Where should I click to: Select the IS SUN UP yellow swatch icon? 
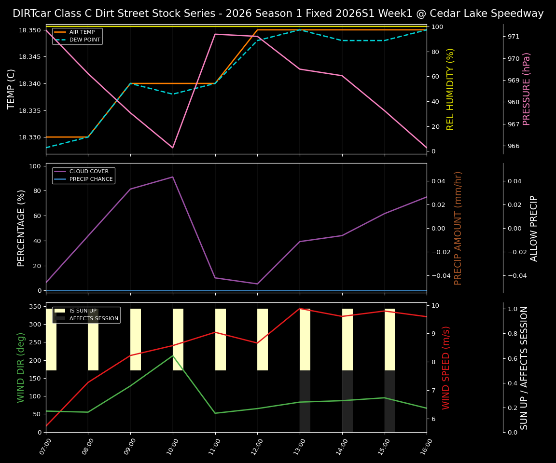click(60, 311)
